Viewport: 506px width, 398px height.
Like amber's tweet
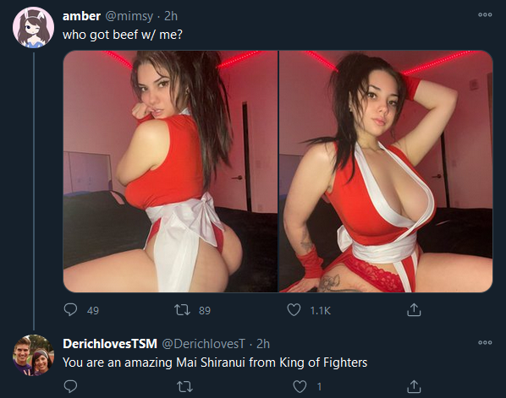[294, 310]
